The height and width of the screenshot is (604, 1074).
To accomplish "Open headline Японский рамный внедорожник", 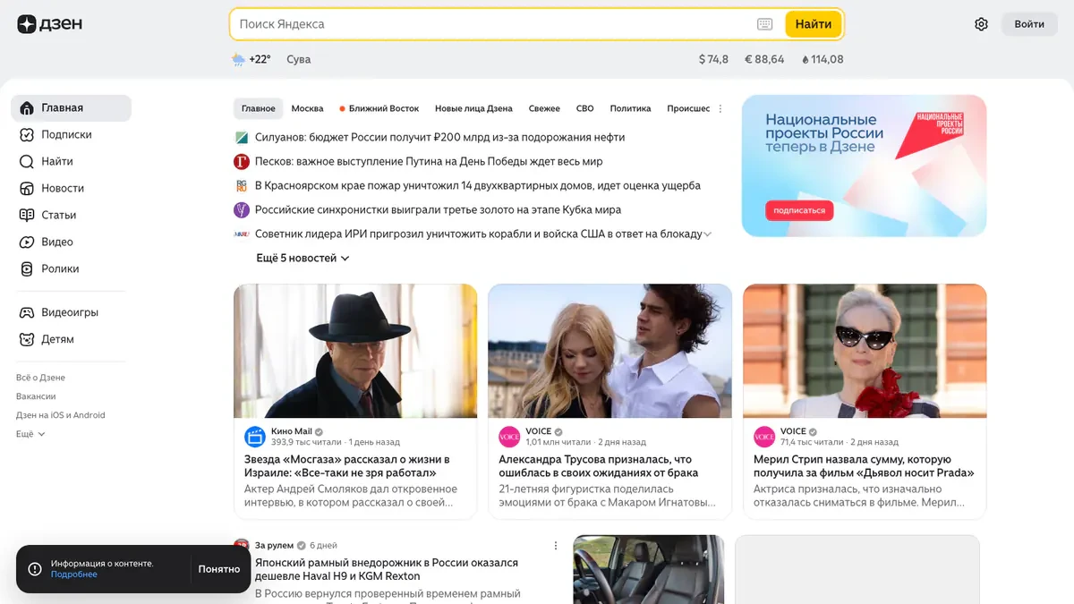I will [387, 569].
